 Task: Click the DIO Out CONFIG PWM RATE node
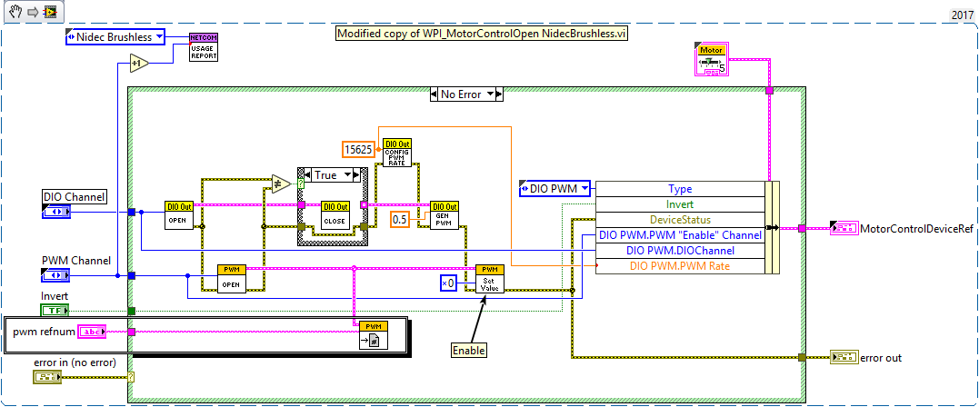coord(397,152)
